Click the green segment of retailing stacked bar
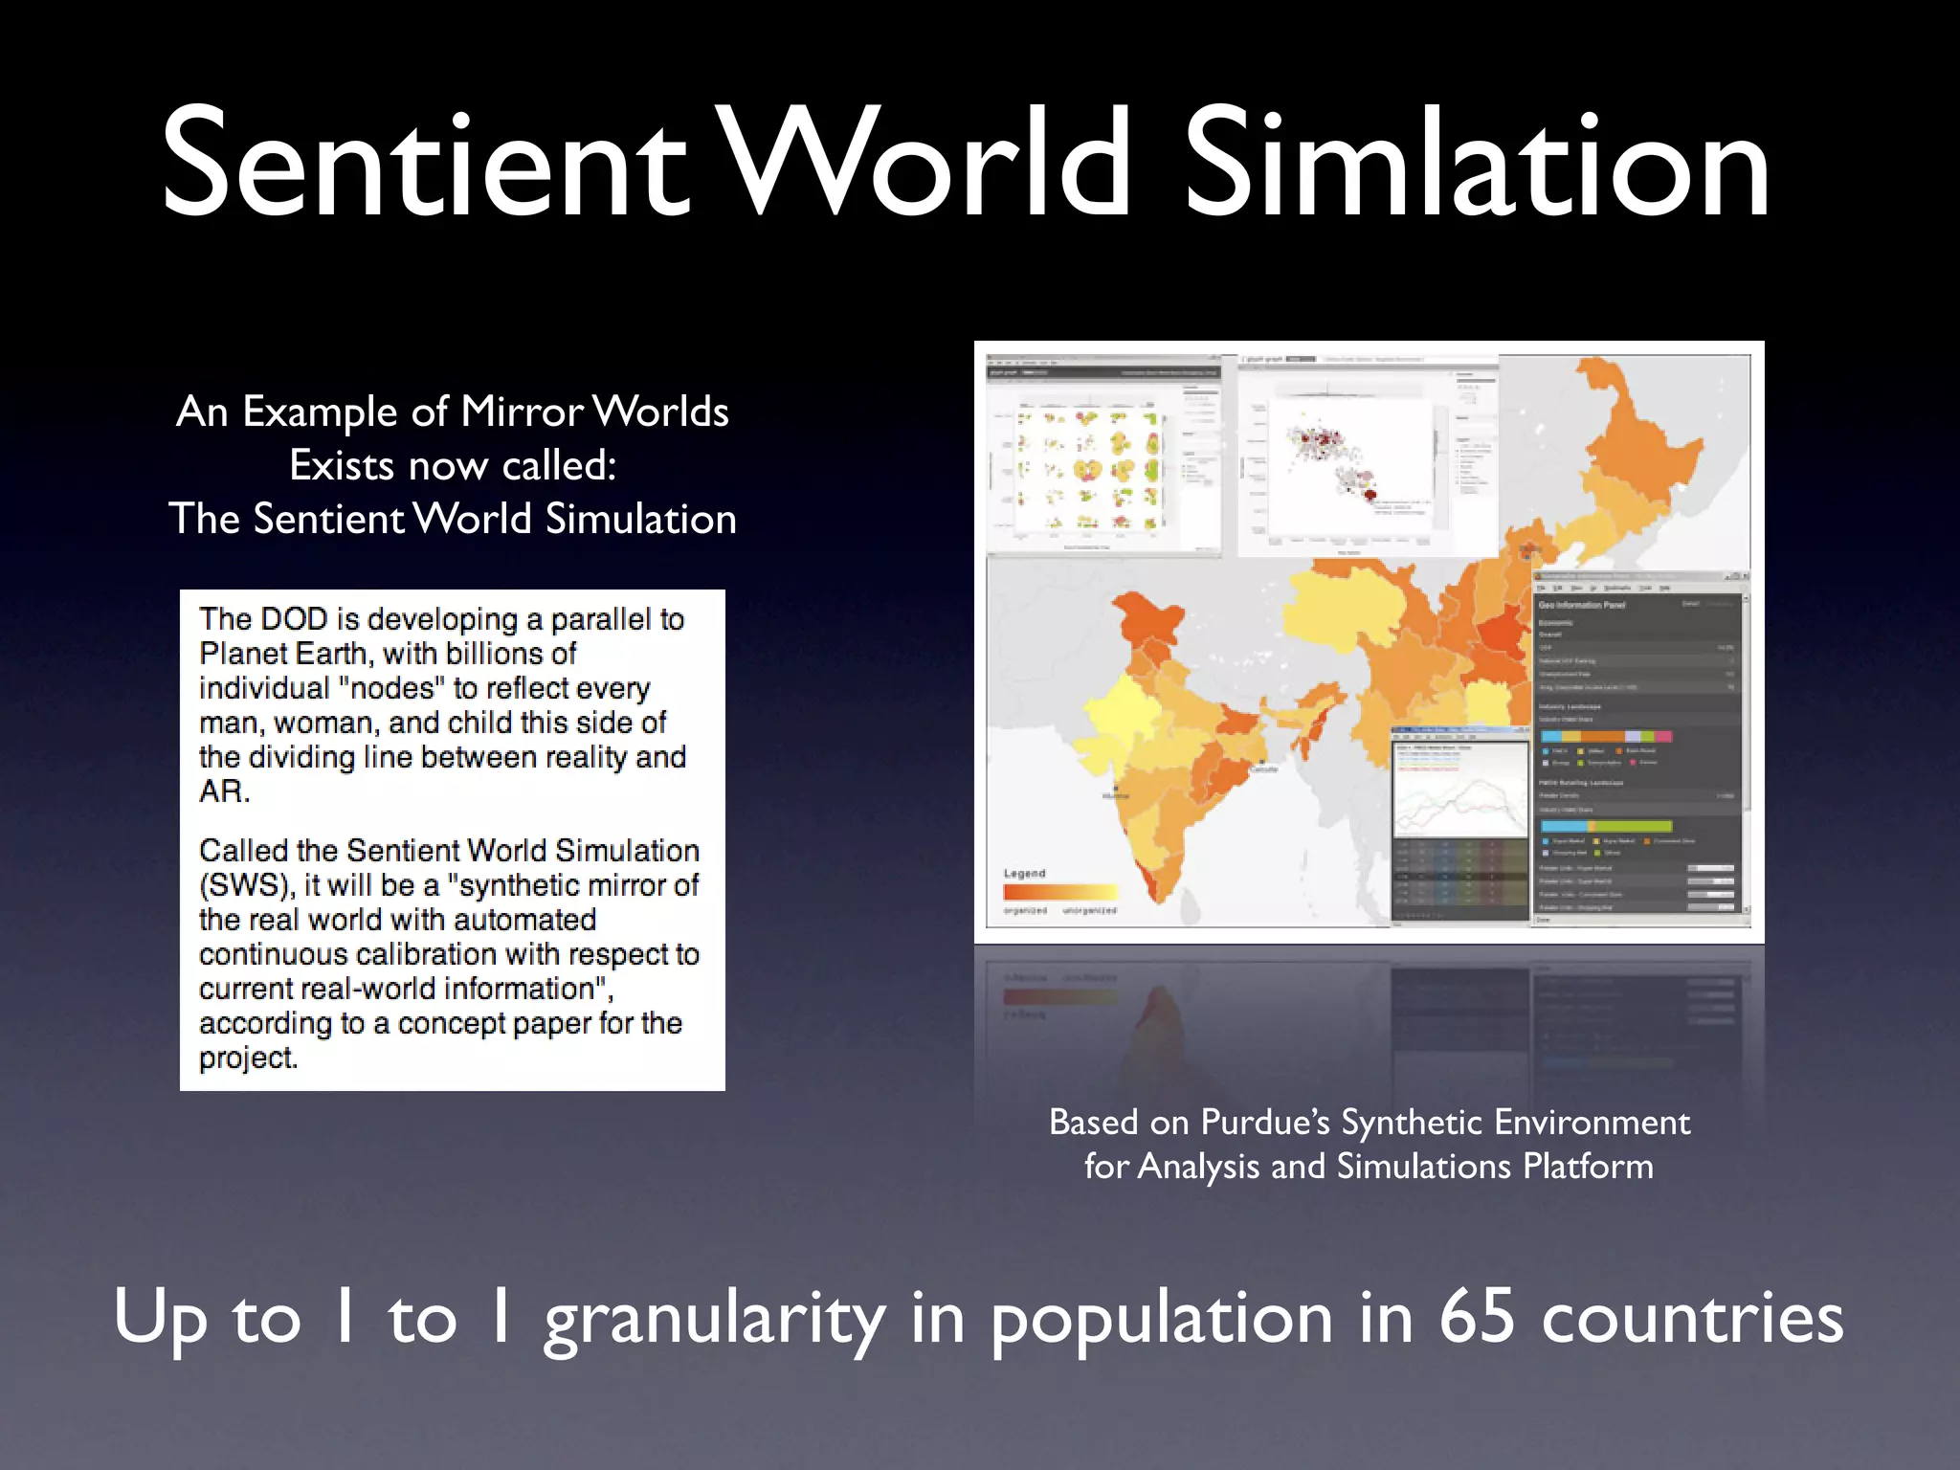The width and height of the screenshot is (1960, 1470). 1633,826
